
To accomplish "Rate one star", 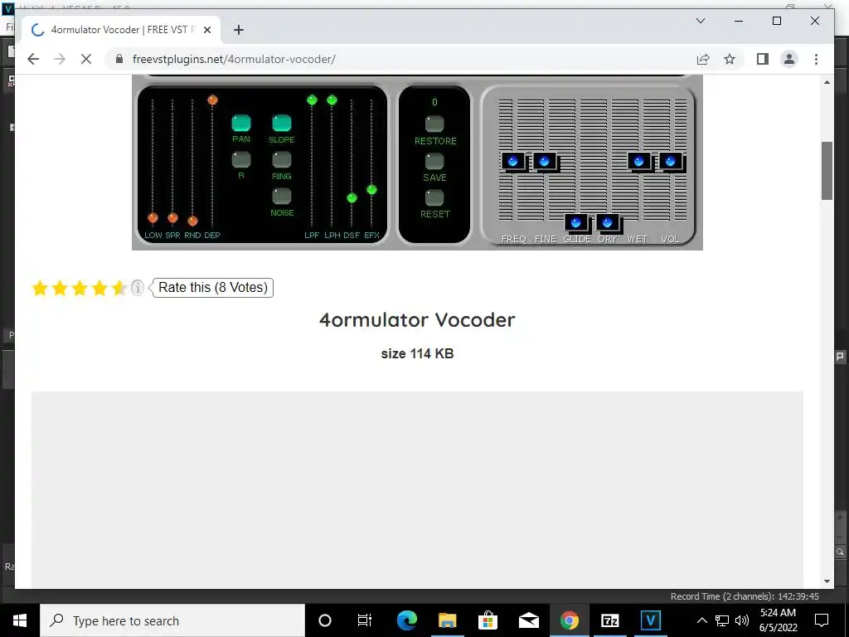I will coord(40,288).
